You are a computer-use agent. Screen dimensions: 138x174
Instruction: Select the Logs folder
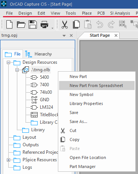point(27,167)
